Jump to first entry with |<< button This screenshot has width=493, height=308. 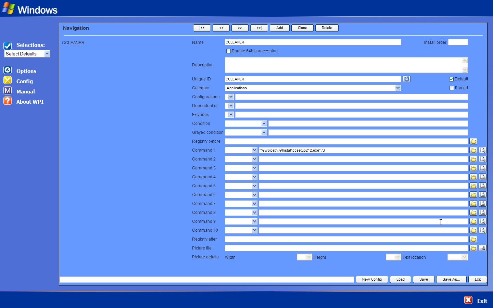202,28
